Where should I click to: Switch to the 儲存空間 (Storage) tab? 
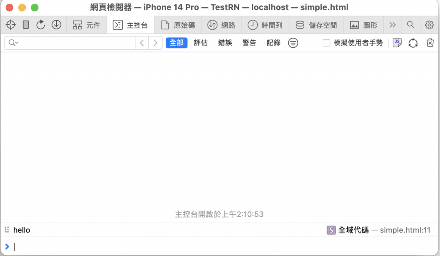(x=316, y=25)
